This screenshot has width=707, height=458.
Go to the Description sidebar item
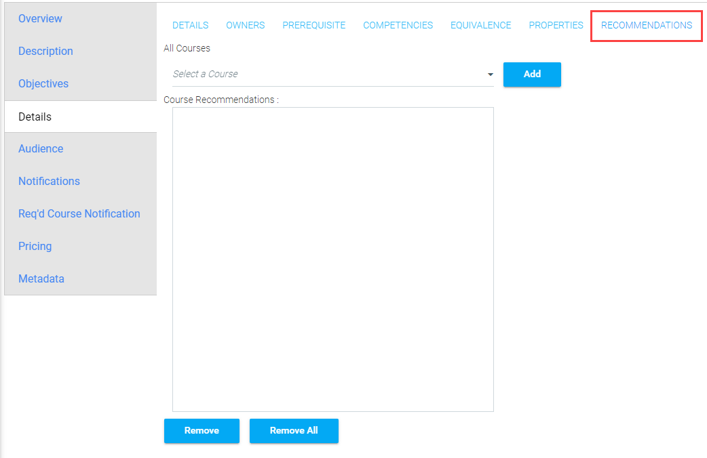pos(45,51)
